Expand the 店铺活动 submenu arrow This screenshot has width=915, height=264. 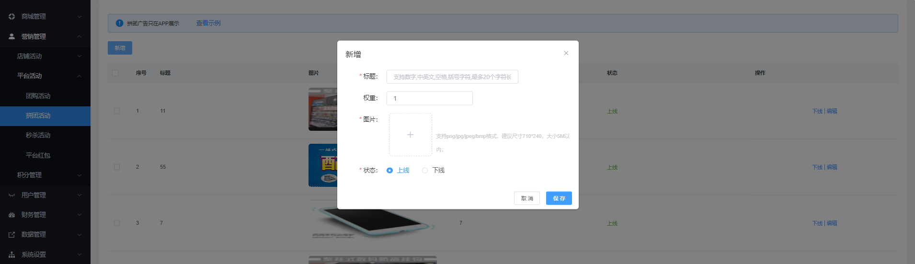tap(80, 56)
